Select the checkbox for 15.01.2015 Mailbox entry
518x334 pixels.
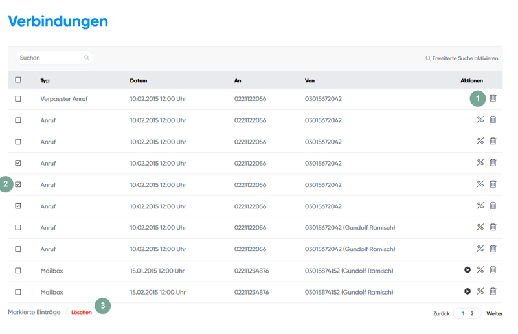(x=18, y=271)
